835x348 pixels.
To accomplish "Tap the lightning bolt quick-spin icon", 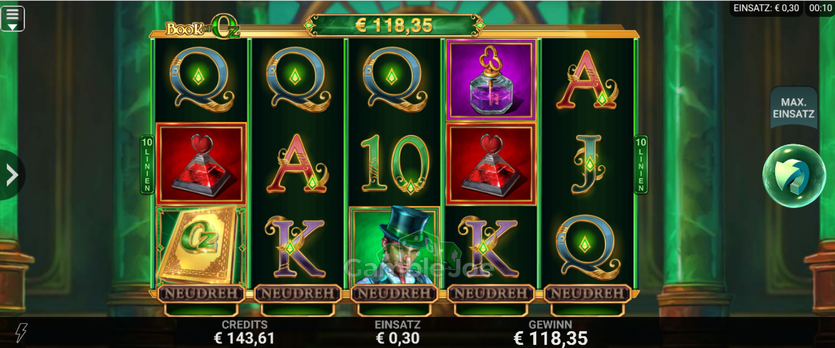I will click(21, 333).
